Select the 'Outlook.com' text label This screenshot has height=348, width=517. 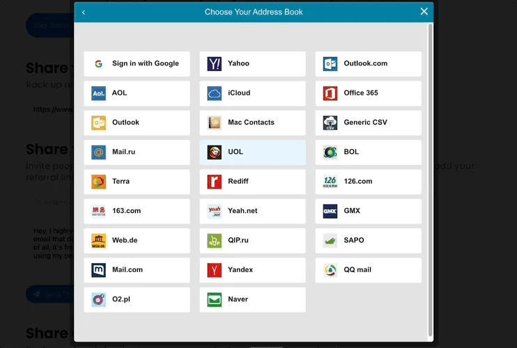(x=365, y=63)
